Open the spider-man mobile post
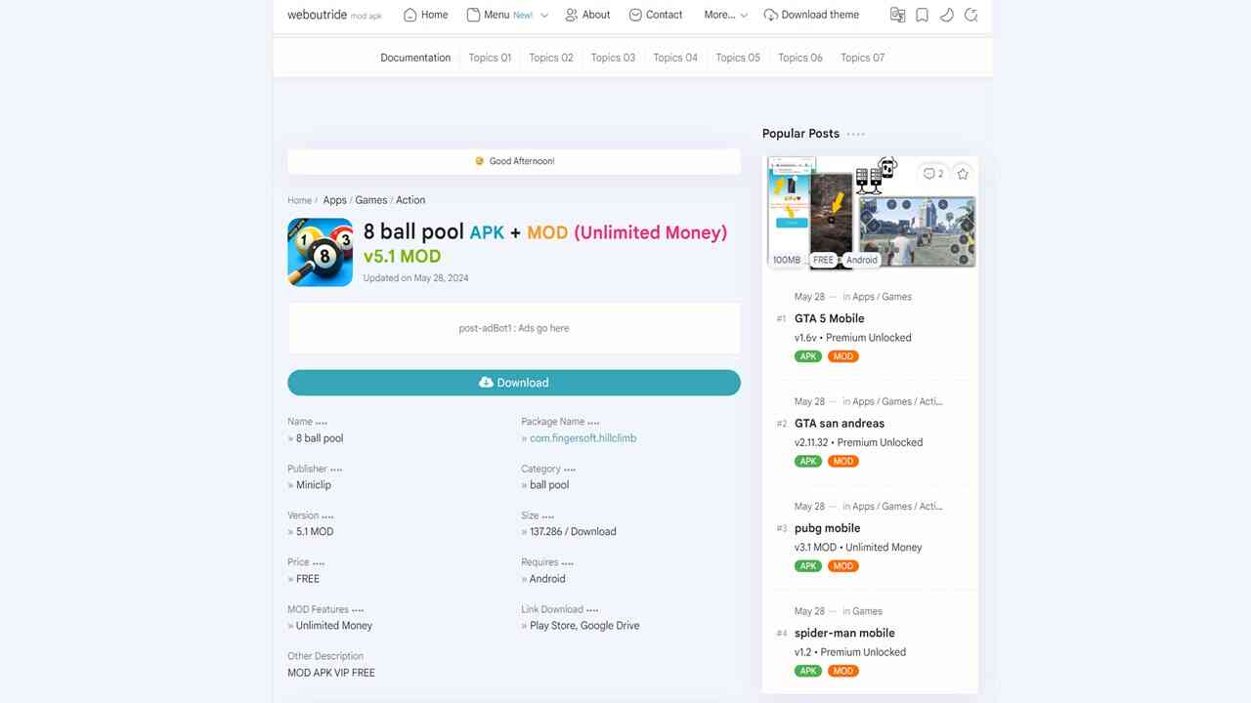Image resolution: width=1251 pixels, height=703 pixels. [844, 633]
